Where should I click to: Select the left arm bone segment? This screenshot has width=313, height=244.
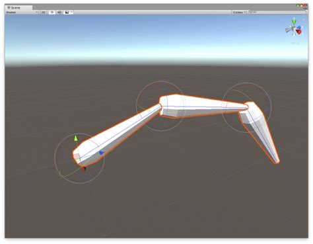click(117, 134)
